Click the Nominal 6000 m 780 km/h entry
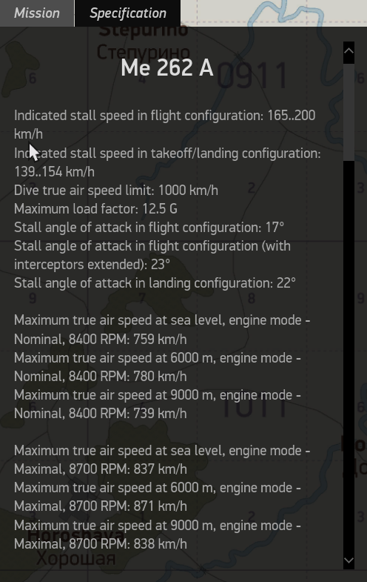 [158, 367]
